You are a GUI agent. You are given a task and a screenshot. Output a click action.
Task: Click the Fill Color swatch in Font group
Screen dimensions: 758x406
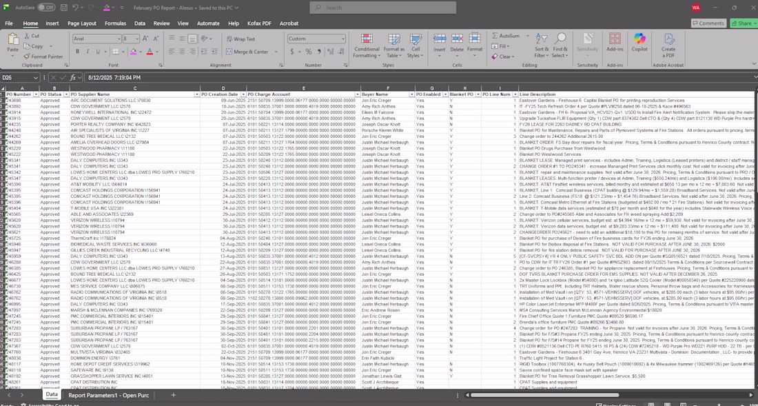(x=134, y=52)
